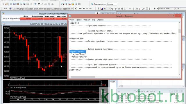
Task: Click the text 'T' toolbar icon
Action: click(x=39, y=4)
